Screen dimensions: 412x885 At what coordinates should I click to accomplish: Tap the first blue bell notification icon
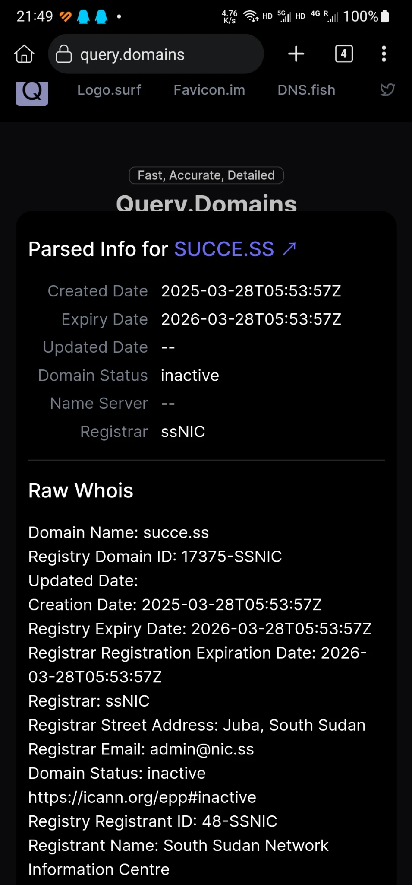83,17
